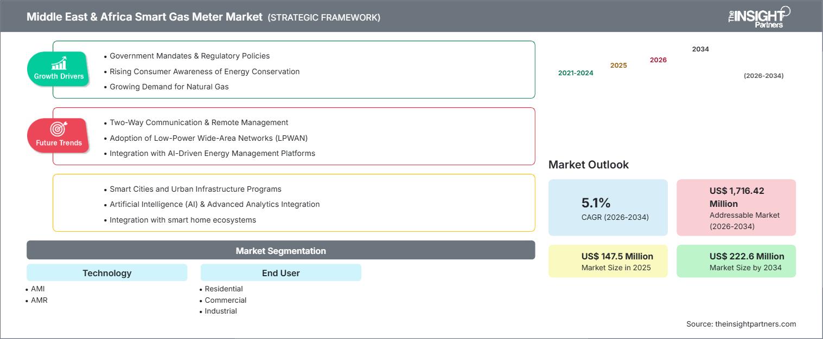823x339 pixels.
Task: Open the Market Segmentation header bar
Action: point(281,251)
